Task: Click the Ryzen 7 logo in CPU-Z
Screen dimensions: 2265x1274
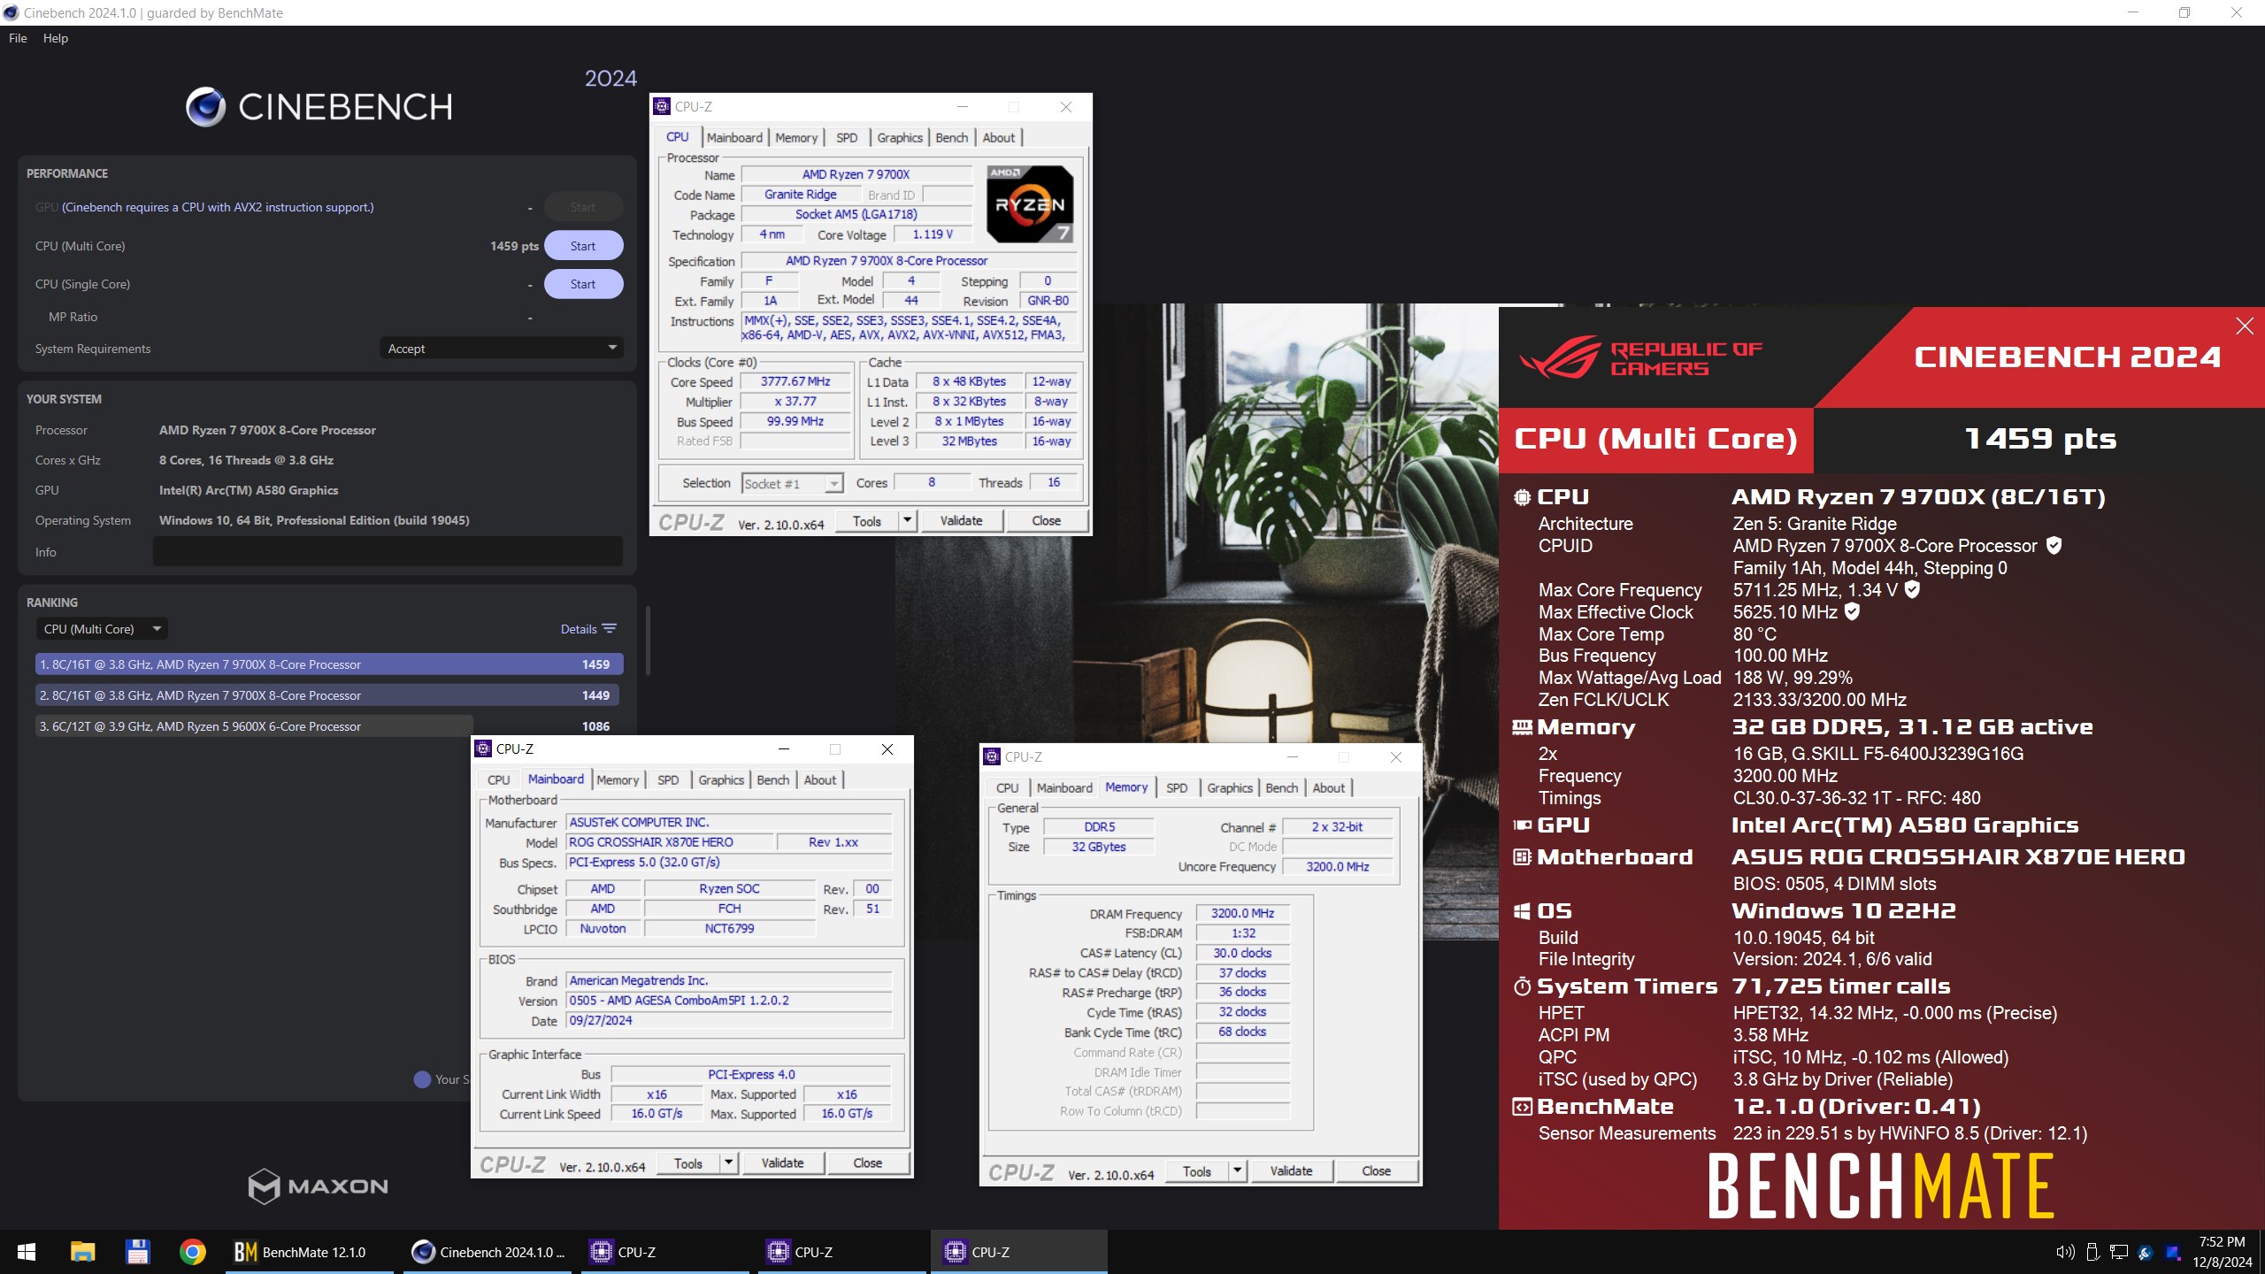Action: 1030,204
